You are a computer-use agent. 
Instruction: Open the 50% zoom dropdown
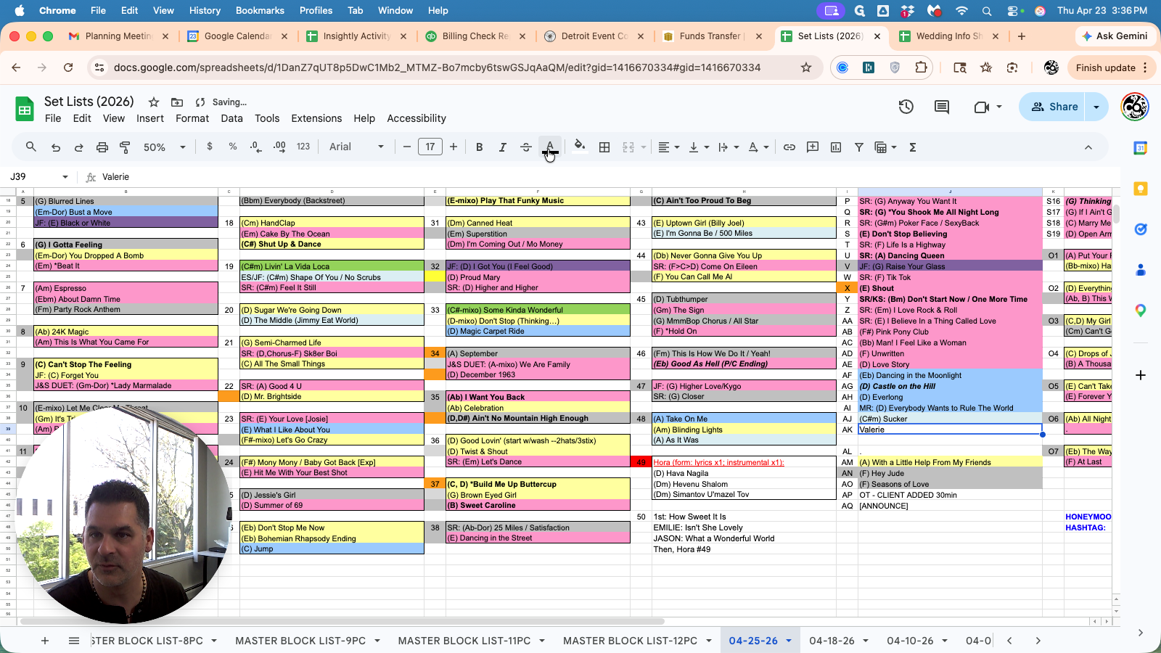pos(165,147)
